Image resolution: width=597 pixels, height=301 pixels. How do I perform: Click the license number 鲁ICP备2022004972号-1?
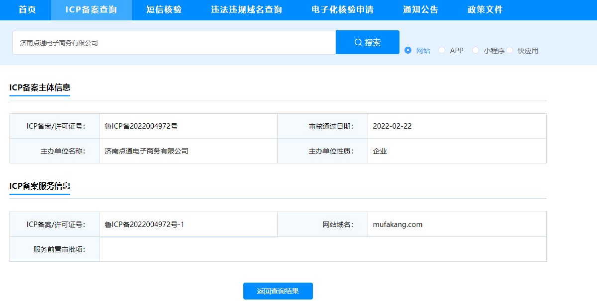[x=144, y=225]
